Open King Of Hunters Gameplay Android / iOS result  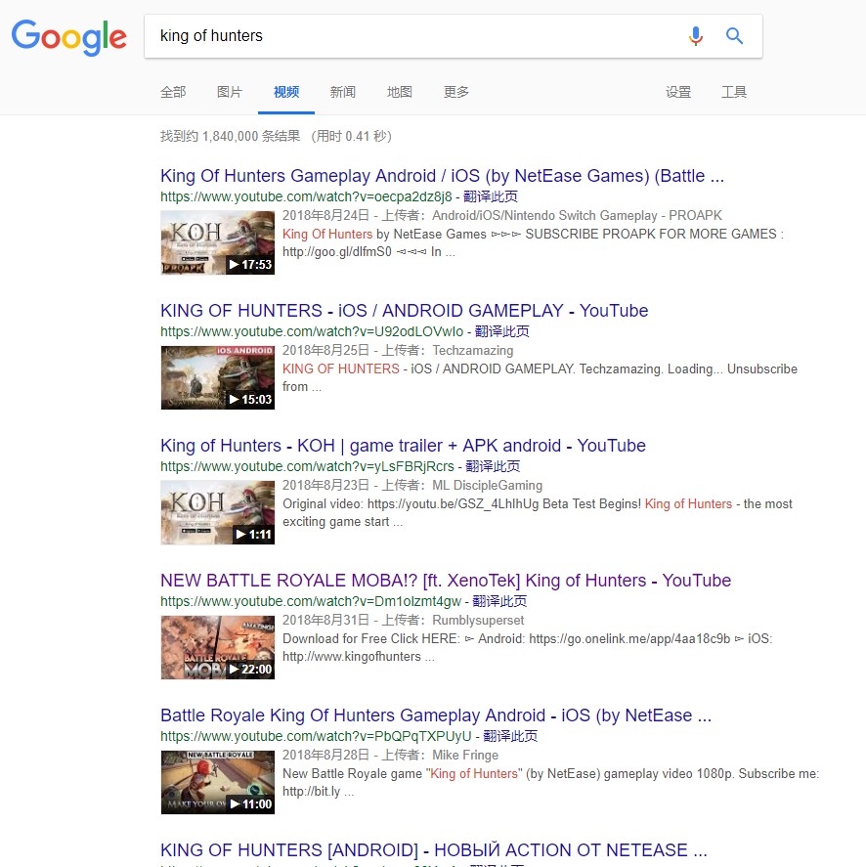coord(442,176)
